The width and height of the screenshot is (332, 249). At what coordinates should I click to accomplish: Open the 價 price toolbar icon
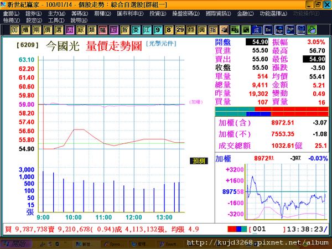(48, 30)
